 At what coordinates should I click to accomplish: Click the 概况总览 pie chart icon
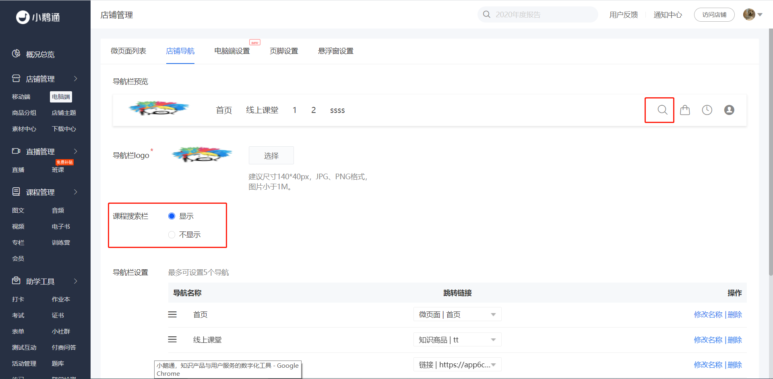(x=16, y=54)
